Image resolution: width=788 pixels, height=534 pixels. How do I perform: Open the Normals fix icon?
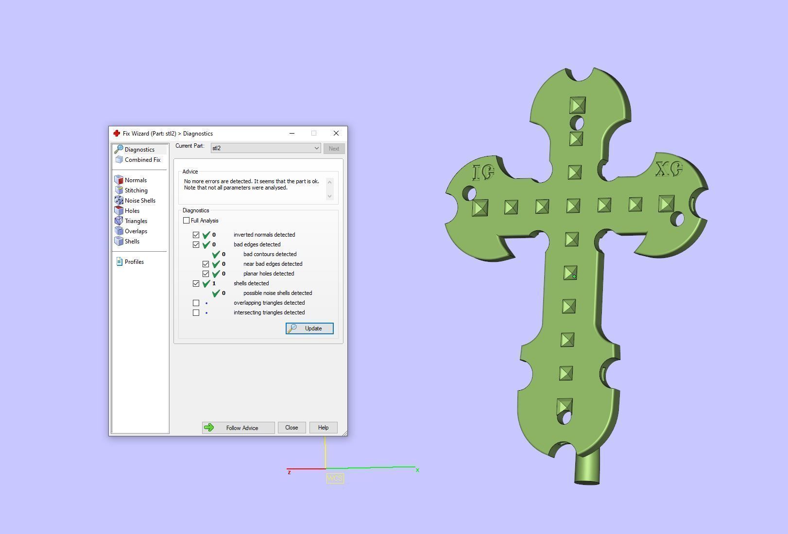point(119,180)
